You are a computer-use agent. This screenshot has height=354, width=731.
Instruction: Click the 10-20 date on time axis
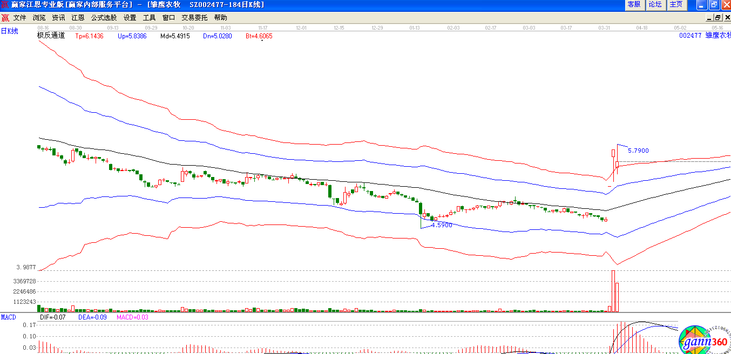[x=188, y=28]
